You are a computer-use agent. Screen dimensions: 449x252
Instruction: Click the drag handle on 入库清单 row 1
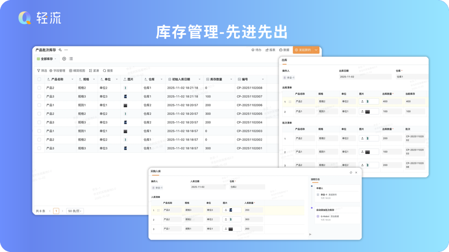click(158, 210)
